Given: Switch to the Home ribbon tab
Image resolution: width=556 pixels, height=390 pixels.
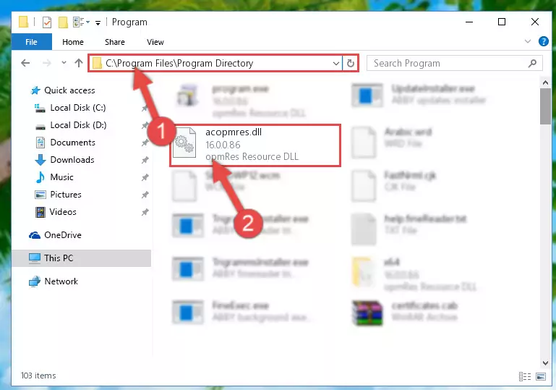Looking at the screenshot, I should point(73,42).
